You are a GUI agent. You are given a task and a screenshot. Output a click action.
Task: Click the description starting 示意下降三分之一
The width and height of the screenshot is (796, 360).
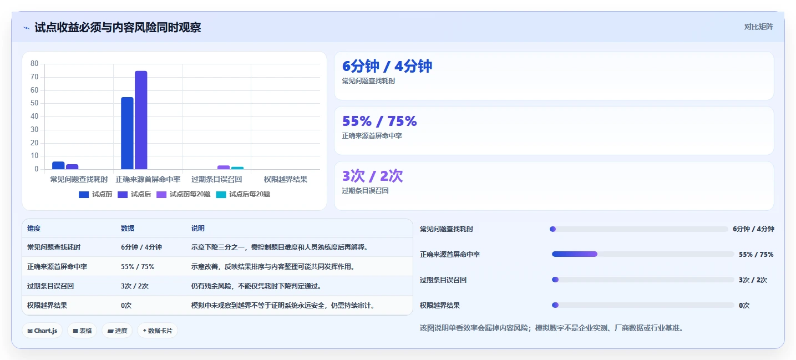pyautogui.click(x=280, y=247)
